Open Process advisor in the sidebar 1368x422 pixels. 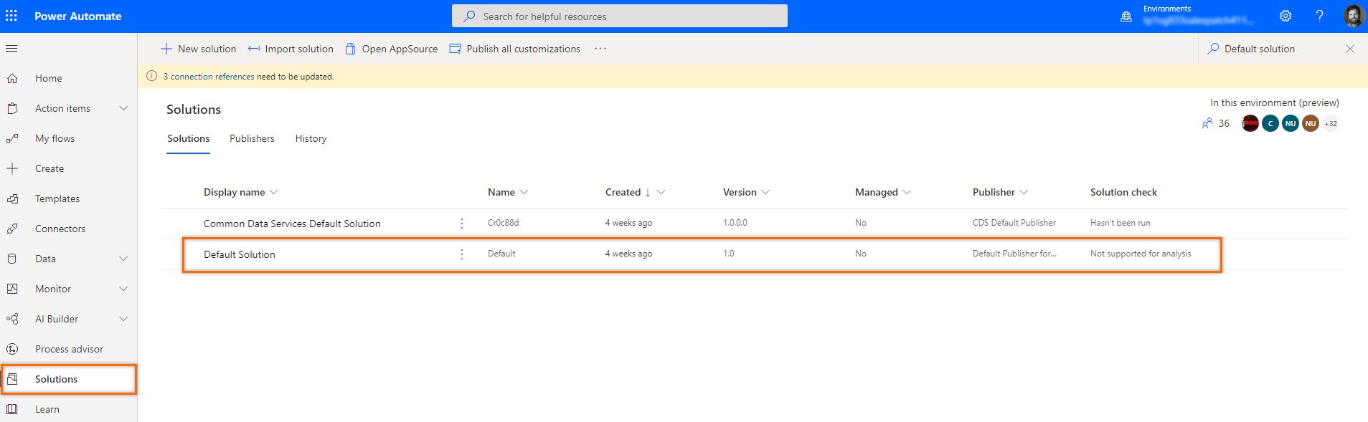(69, 349)
